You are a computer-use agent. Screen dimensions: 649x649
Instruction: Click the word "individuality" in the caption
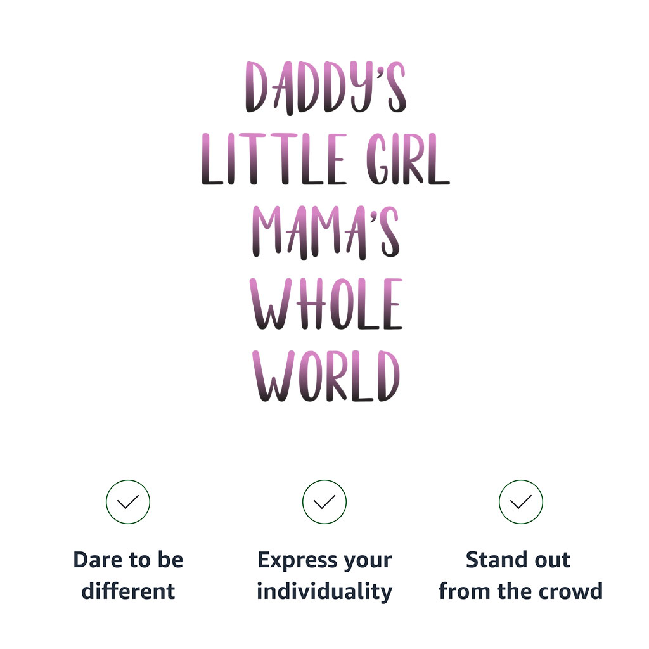point(324,591)
